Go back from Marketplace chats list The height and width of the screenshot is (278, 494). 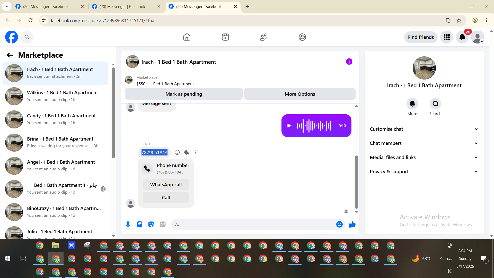coord(10,55)
